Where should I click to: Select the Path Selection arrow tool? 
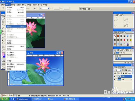[x=3, y=40]
